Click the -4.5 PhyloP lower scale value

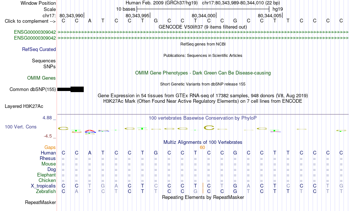[x=48, y=136]
